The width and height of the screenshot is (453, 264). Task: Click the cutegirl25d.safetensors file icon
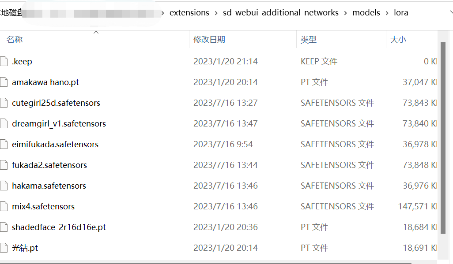(x=4, y=103)
